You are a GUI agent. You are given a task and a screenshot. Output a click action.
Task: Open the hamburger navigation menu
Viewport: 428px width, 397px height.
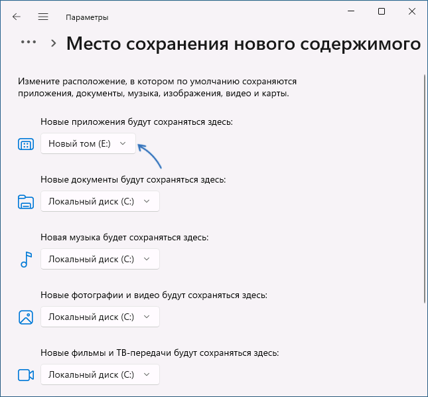[43, 17]
